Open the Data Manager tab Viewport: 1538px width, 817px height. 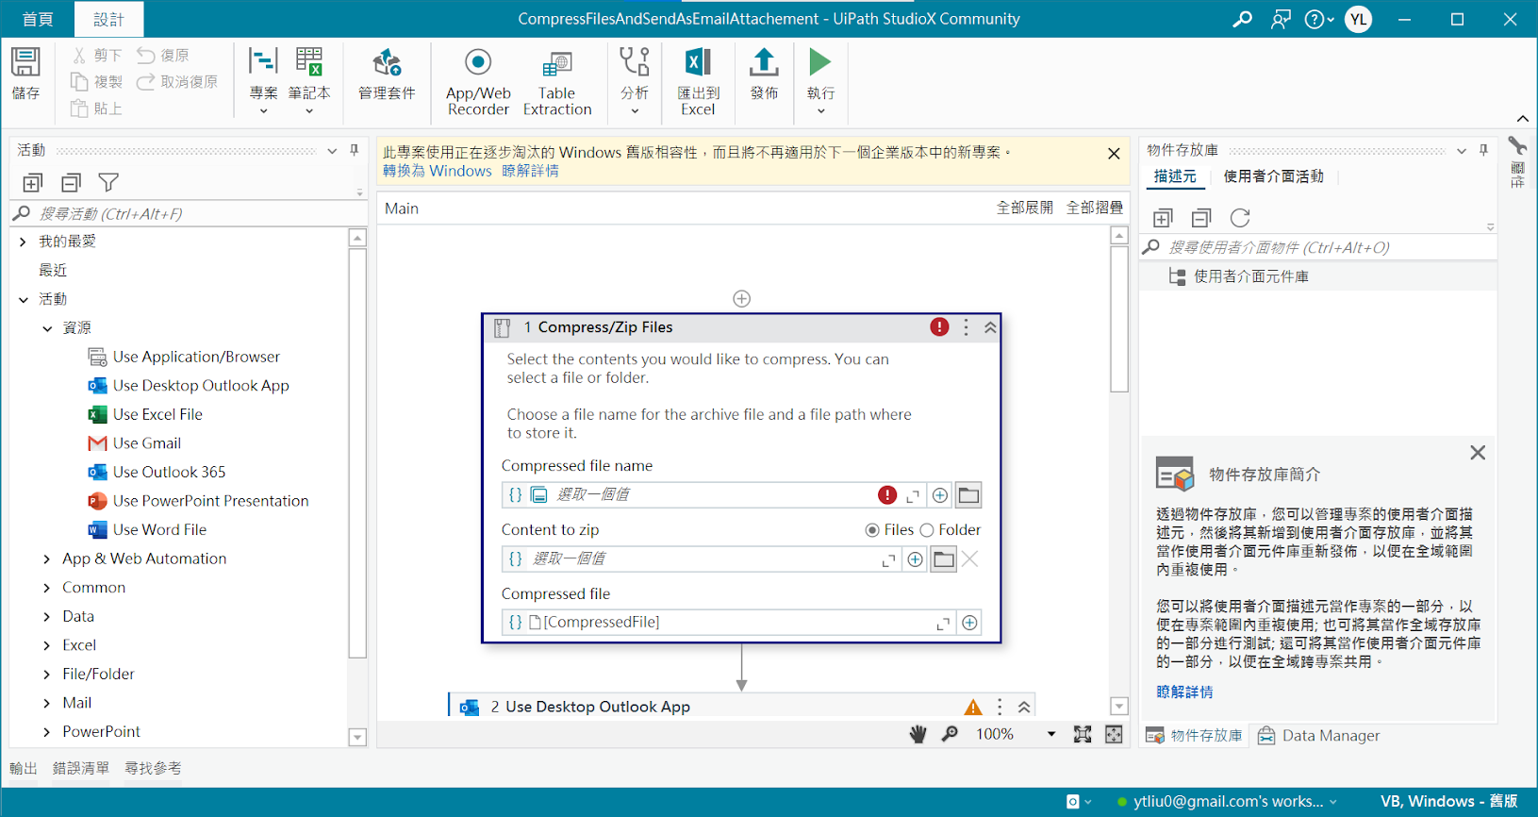(1319, 736)
